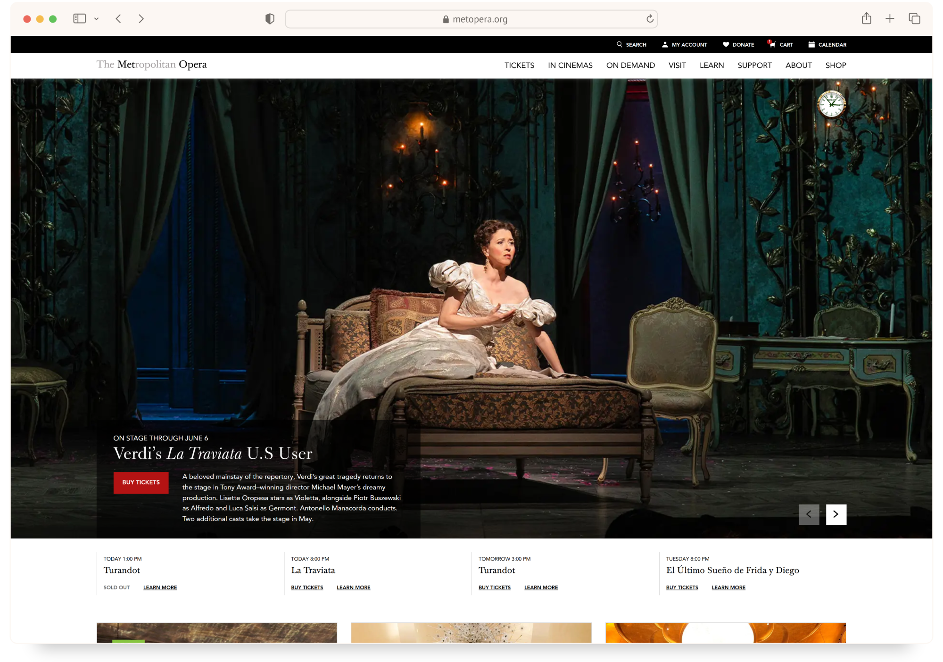Open the My Account person icon

[x=665, y=44]
